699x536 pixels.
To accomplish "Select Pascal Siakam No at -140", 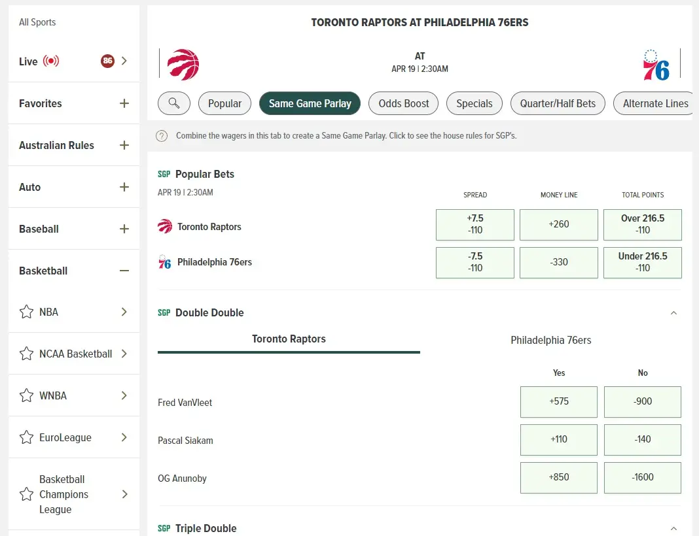I will (642, 439).
